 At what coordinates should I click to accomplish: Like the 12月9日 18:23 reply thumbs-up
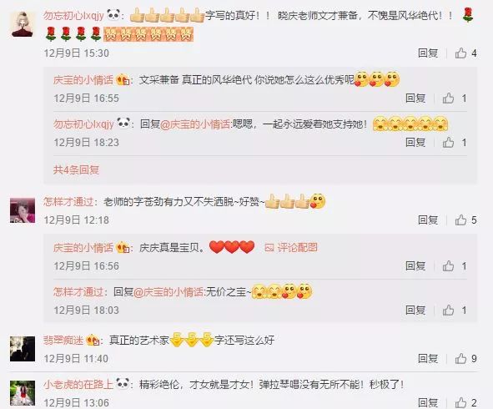click(448, 143)
